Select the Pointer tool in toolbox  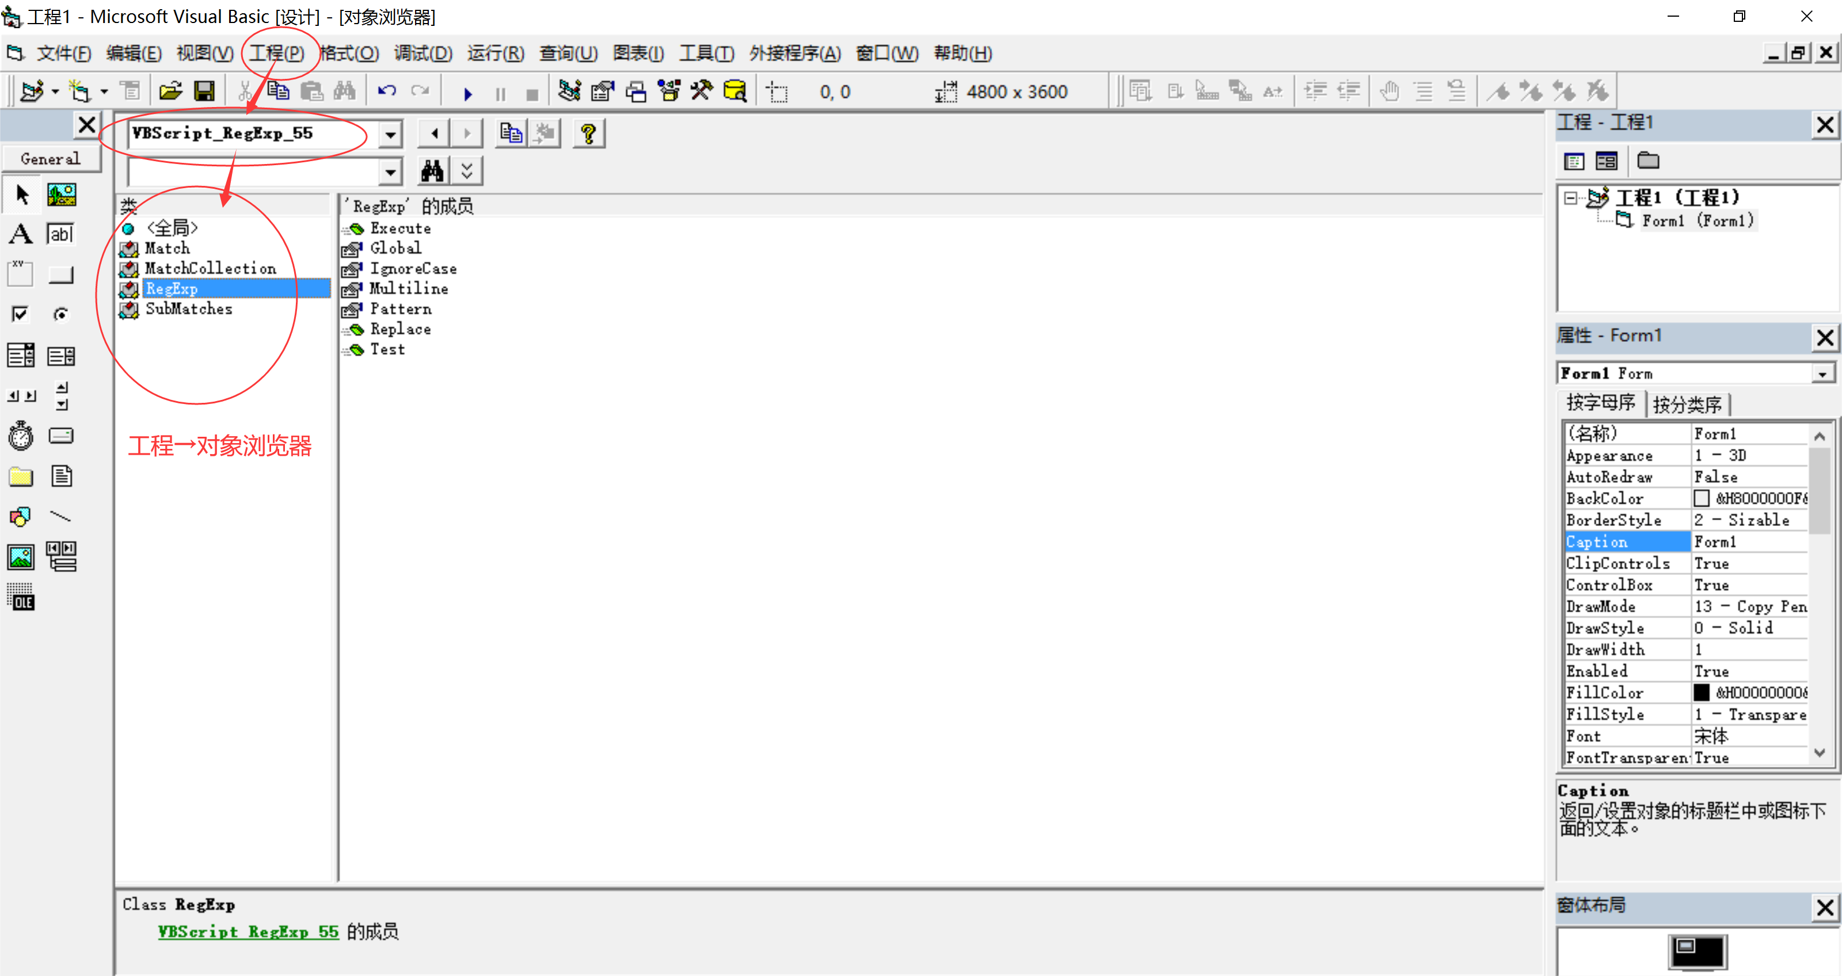click(x=21, y=195)
